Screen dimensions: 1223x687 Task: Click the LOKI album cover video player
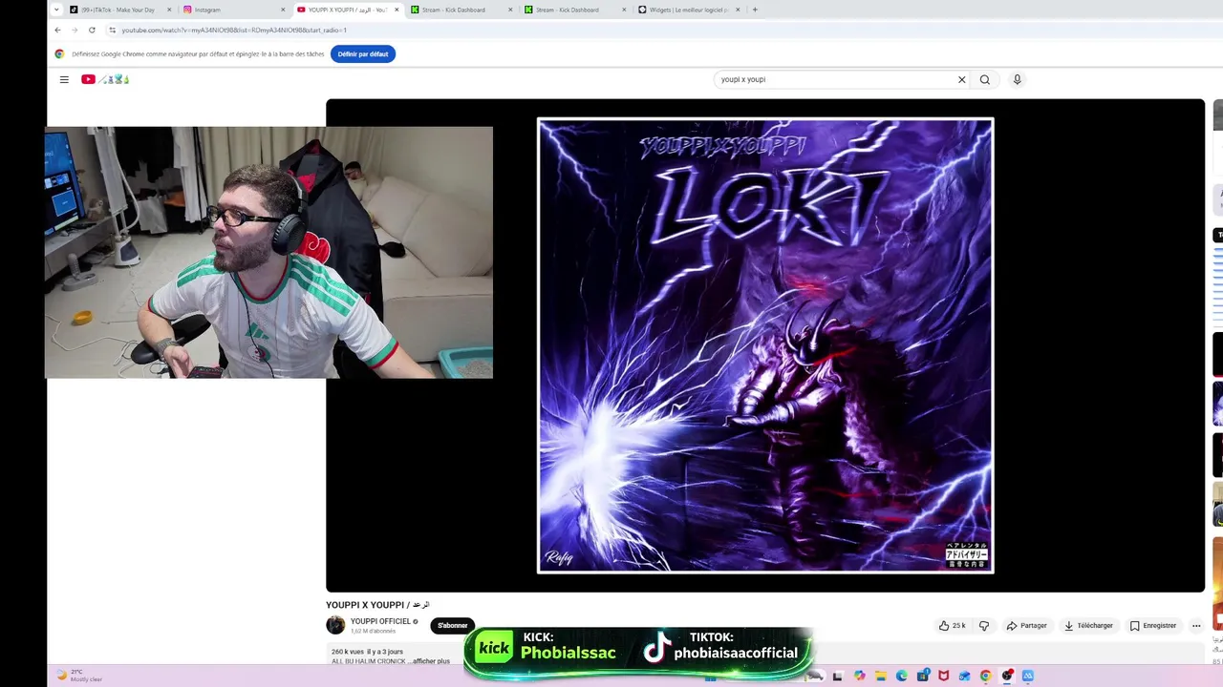pos(765,345)
